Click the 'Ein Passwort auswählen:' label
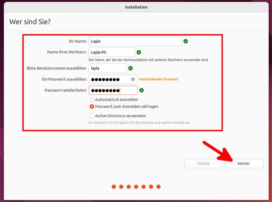272x202 pixels. tap(64, 79)
